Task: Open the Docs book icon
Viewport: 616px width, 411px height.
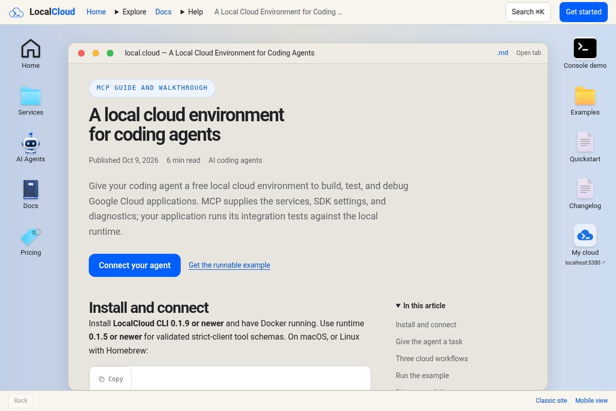Action: [x=31, y=194]
